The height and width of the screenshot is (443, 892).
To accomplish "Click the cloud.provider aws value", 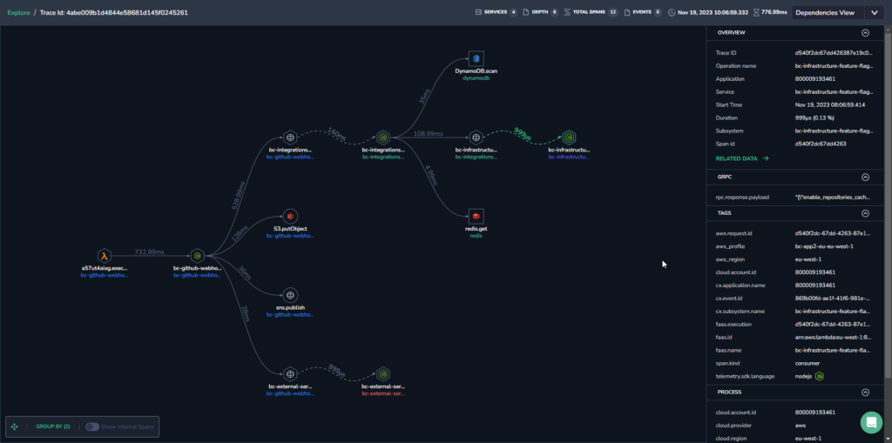I will [x=800, y=426].
